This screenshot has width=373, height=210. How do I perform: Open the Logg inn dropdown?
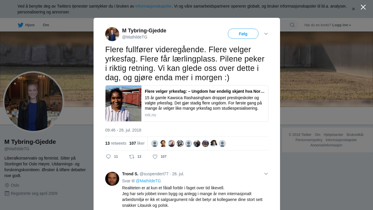342,25
